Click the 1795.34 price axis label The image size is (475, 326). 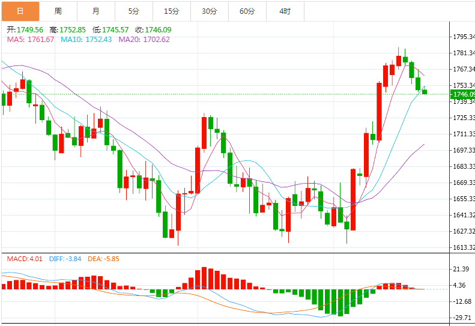point(464,37)
